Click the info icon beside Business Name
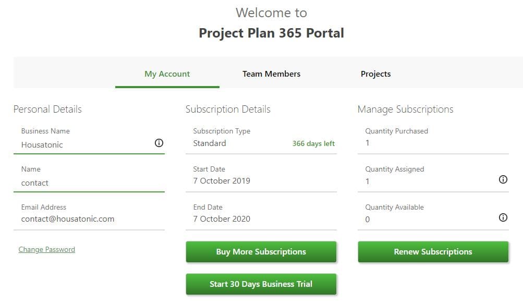523x303 pixels. point(159,143)
